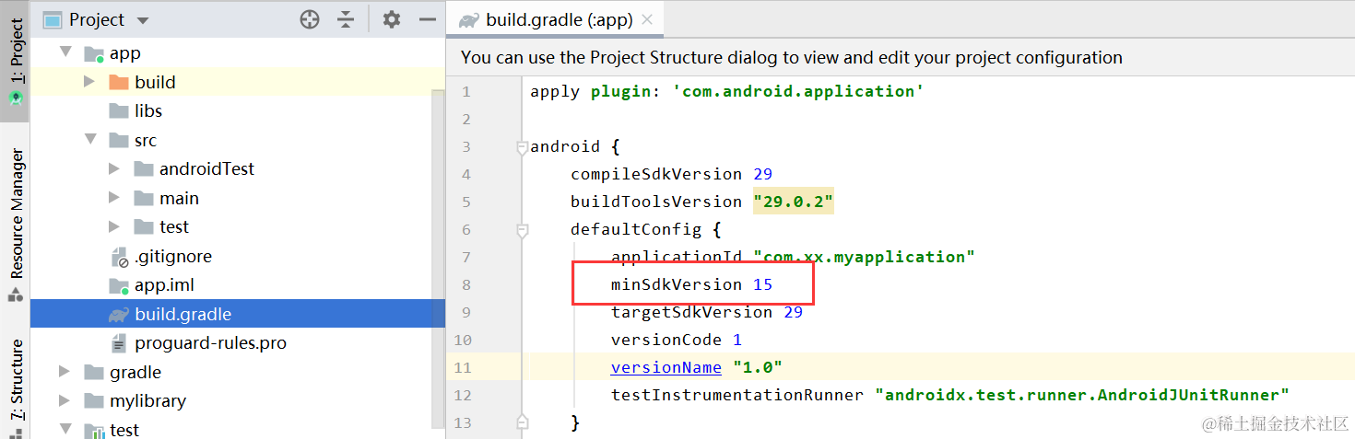
Task: Click the locate/scroll-from-source target icon
Action: click(310, 19)
